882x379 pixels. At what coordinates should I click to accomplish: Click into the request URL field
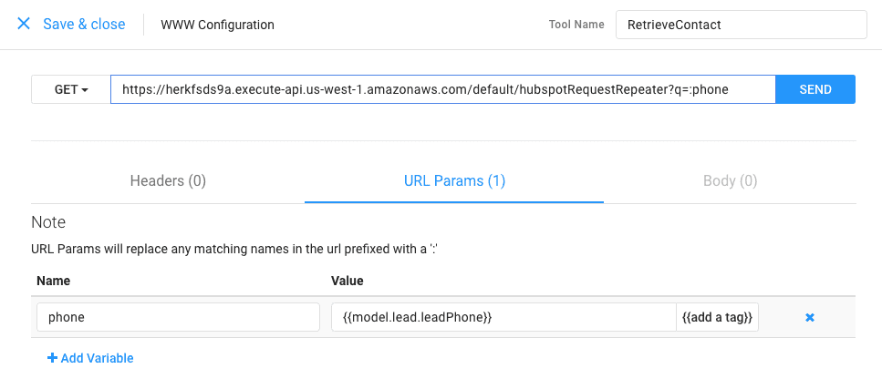(x=442, y=89)
